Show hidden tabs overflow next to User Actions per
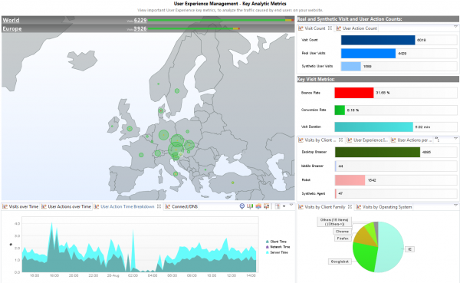The height and width of the screenshot is (283, 460). point(437,139)
